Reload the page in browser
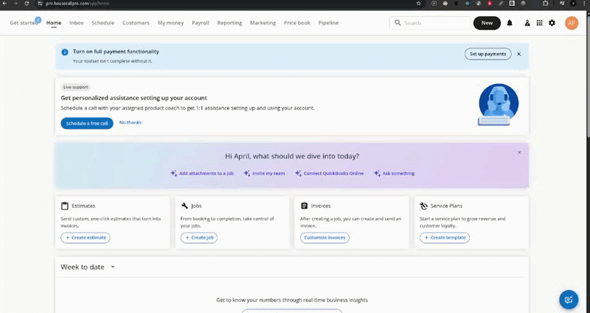 coord(27,4)
